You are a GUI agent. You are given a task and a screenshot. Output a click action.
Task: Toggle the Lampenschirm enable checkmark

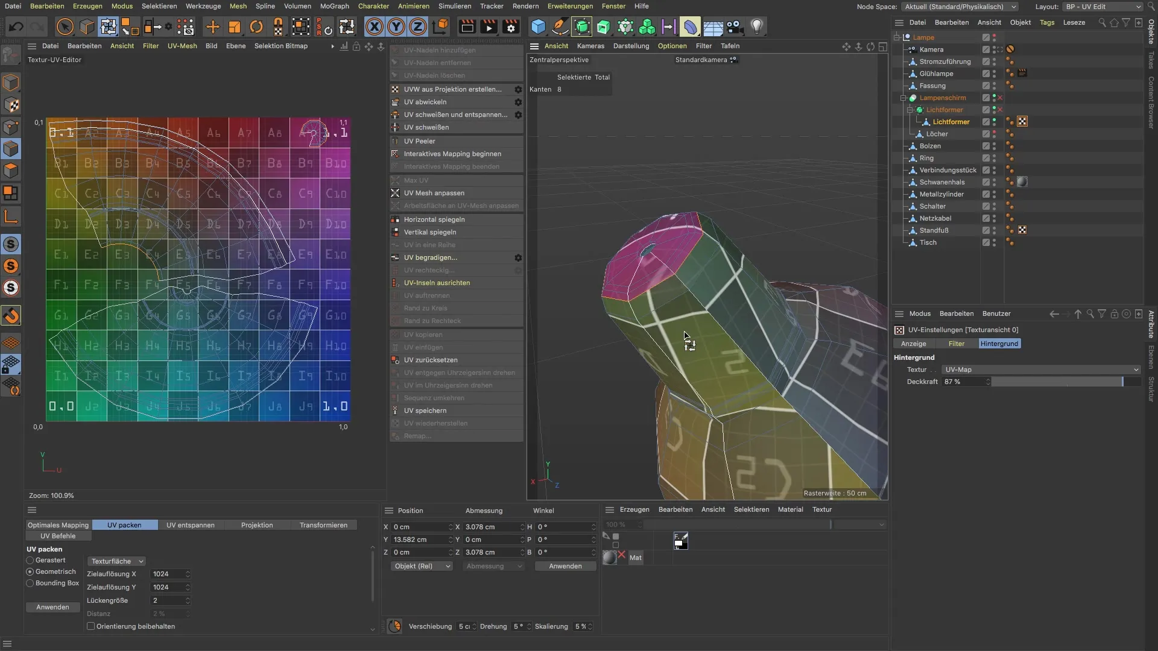click(x=1000, y=98)
